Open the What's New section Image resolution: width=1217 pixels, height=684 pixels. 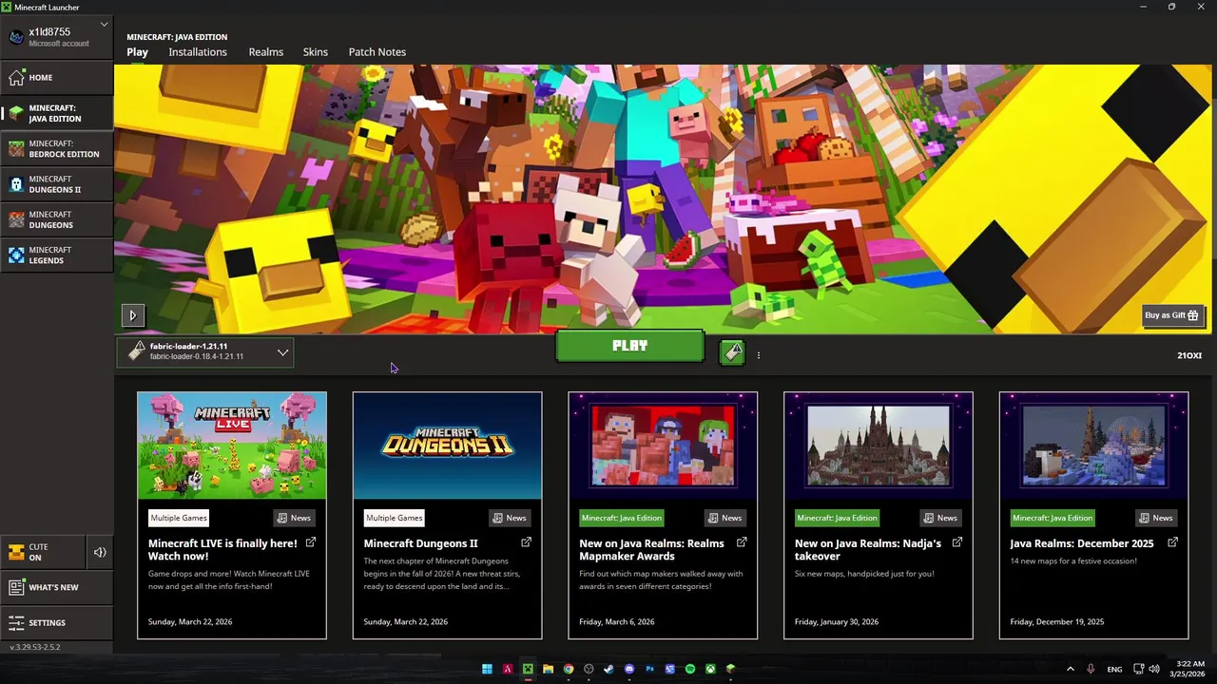coord(57,587)
